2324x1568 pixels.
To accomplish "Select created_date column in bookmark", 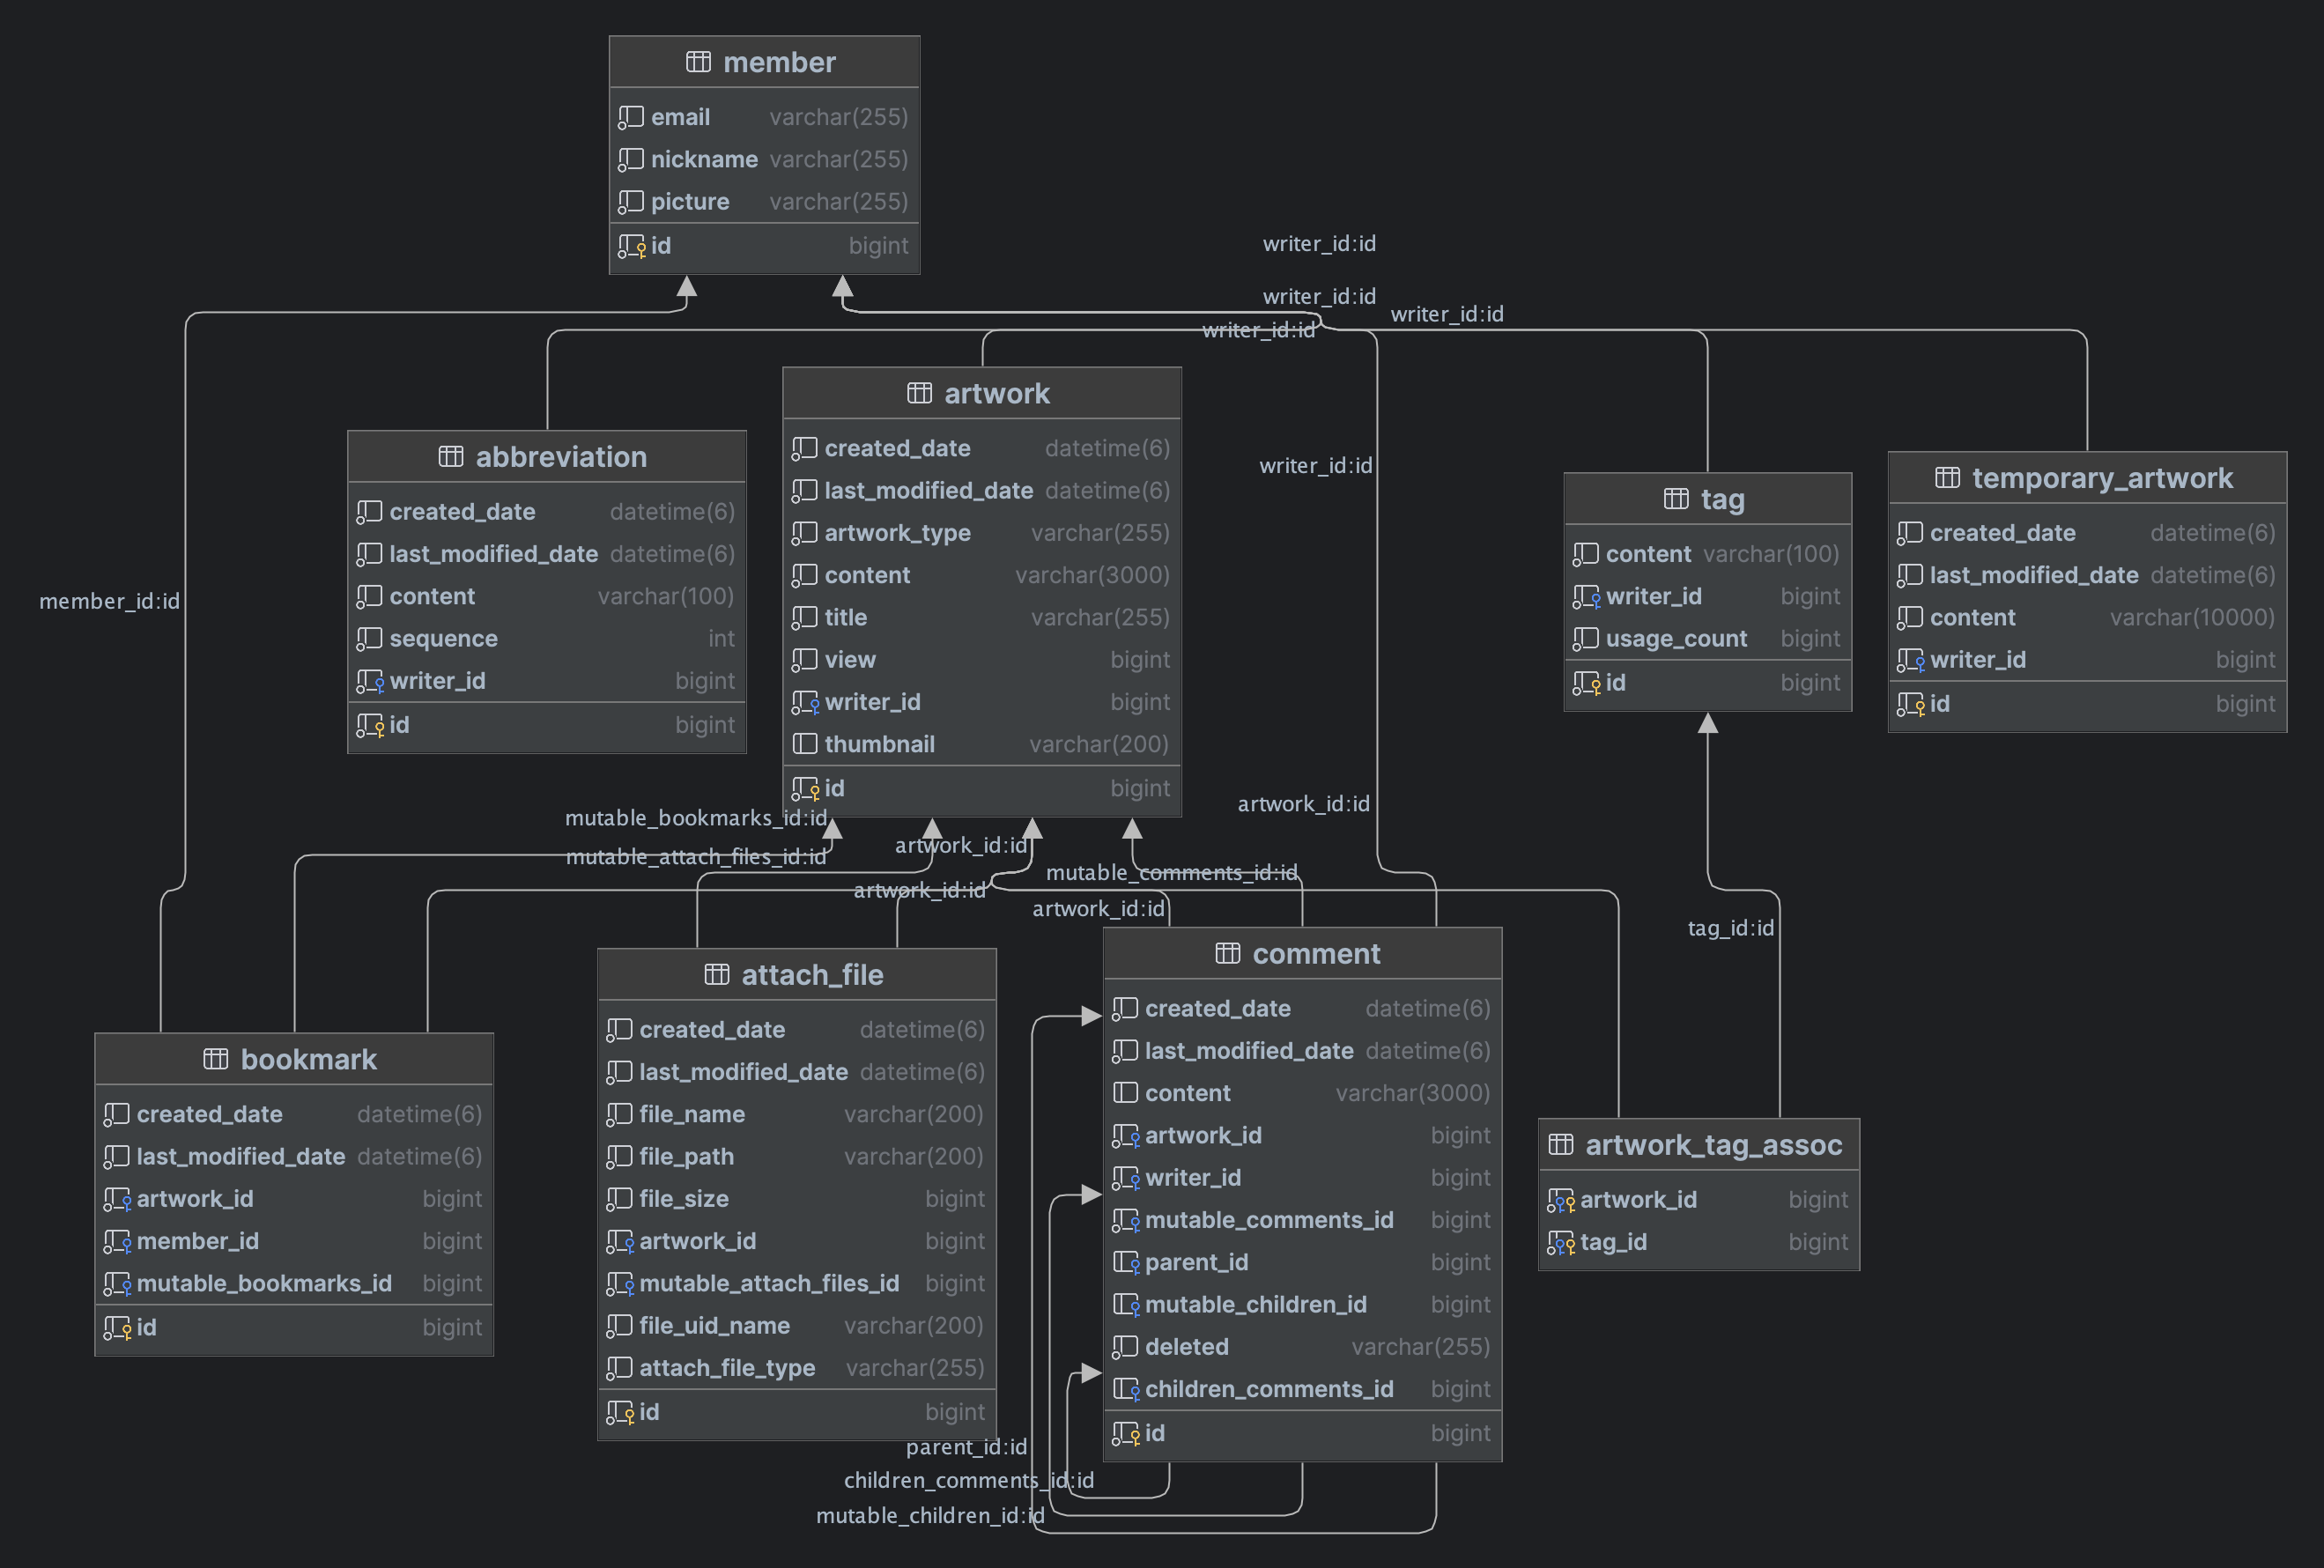I will point(294,1114).
